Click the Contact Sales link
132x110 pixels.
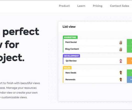click(120, 6)
